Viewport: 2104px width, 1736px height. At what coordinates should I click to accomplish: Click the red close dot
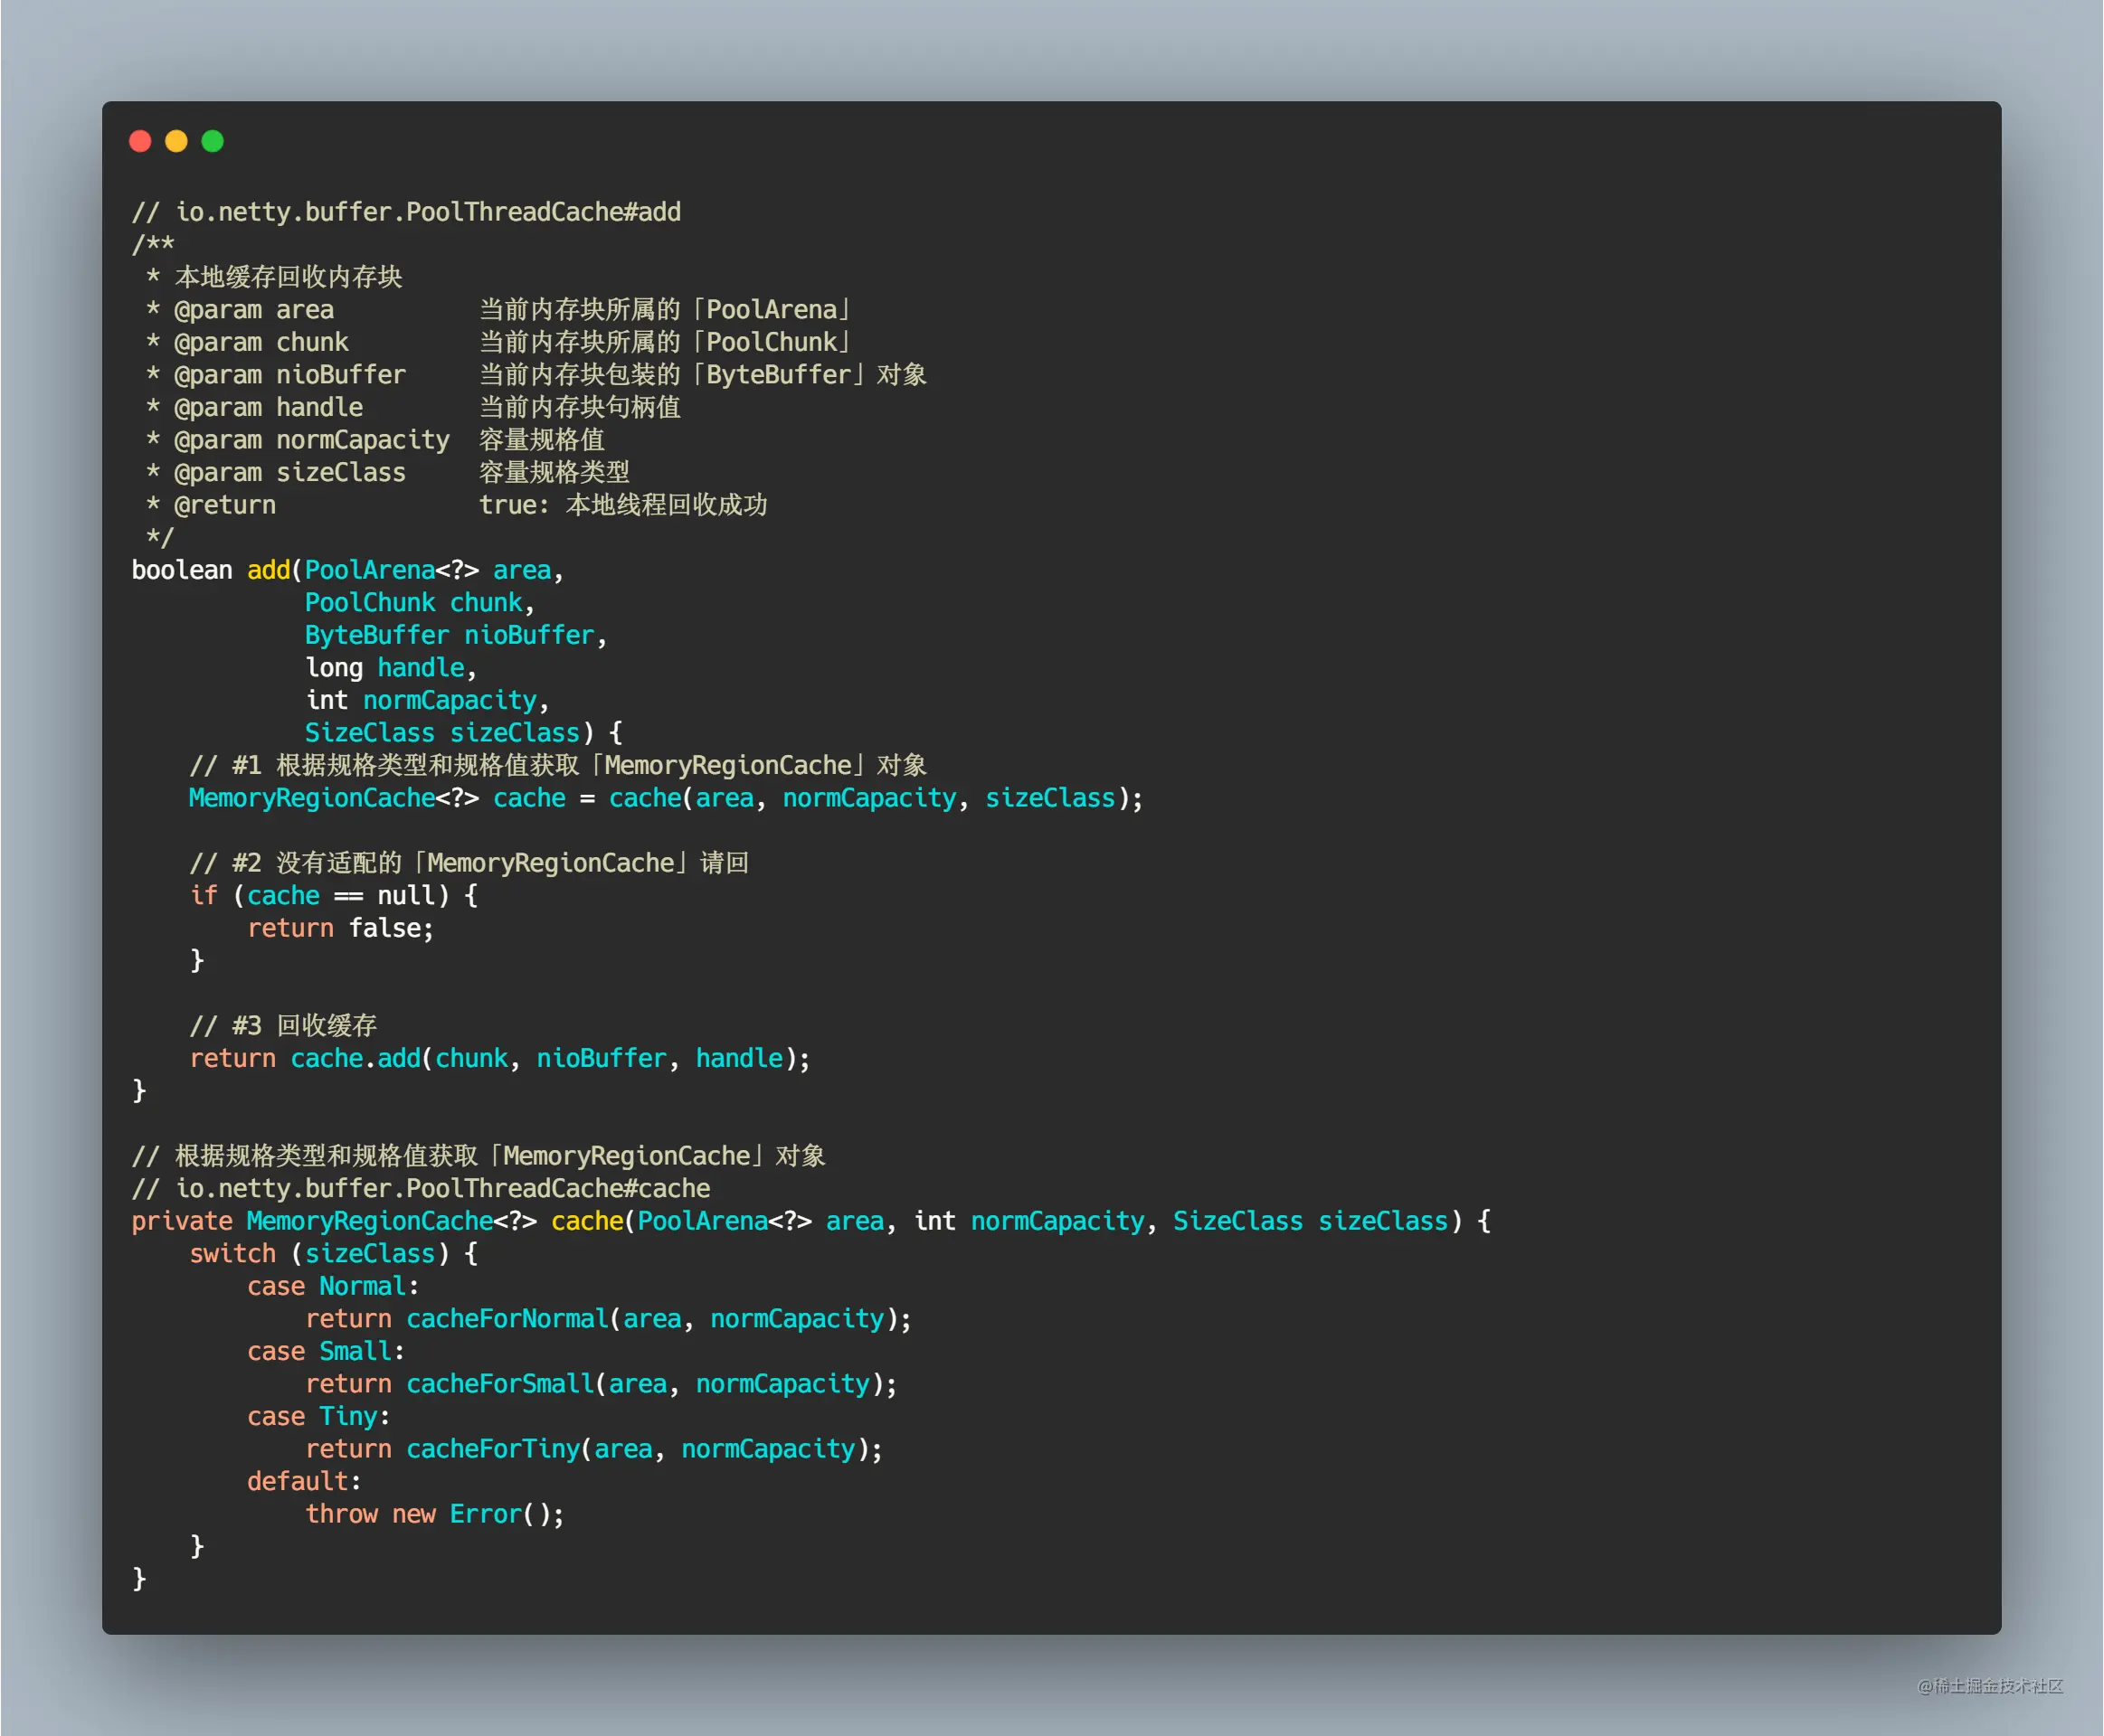pos(140,141)
